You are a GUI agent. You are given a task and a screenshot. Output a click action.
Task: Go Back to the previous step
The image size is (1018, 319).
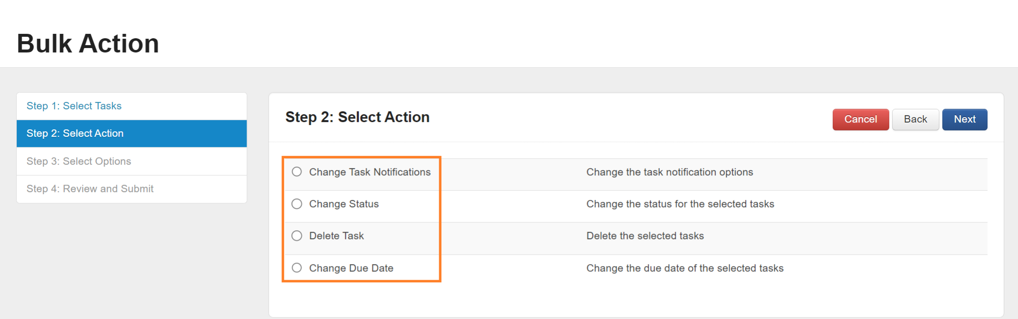coord(915,119)
